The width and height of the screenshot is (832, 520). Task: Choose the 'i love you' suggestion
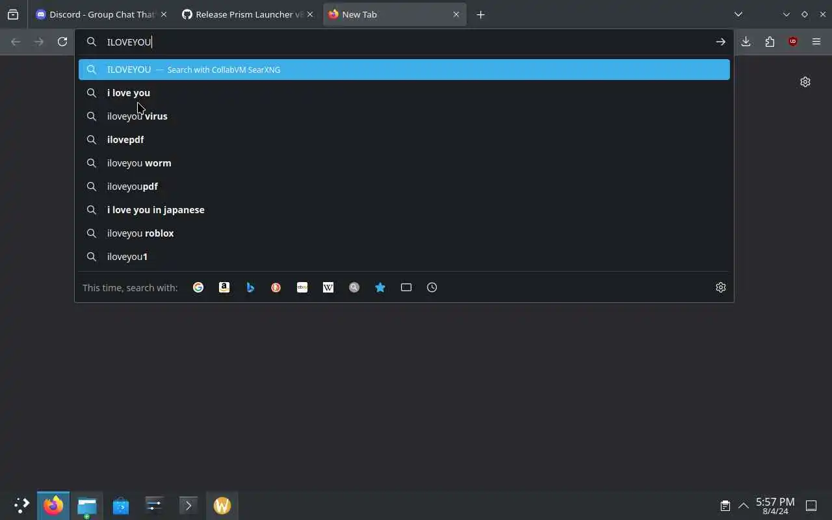[x=404, y=93]
